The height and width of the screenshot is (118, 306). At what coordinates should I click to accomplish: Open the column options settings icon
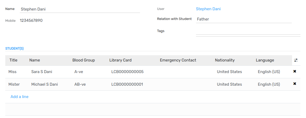point(296,60)
